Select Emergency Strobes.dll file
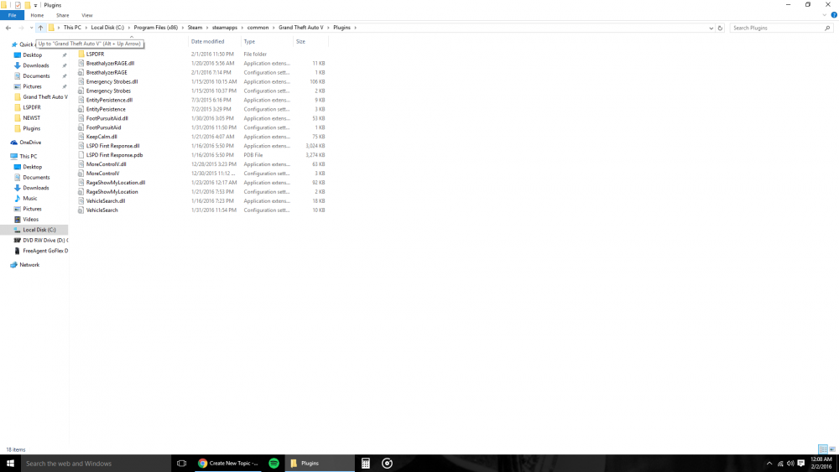Screen dimensions: 839x472 pyautogui.click(x=112, y=82)
